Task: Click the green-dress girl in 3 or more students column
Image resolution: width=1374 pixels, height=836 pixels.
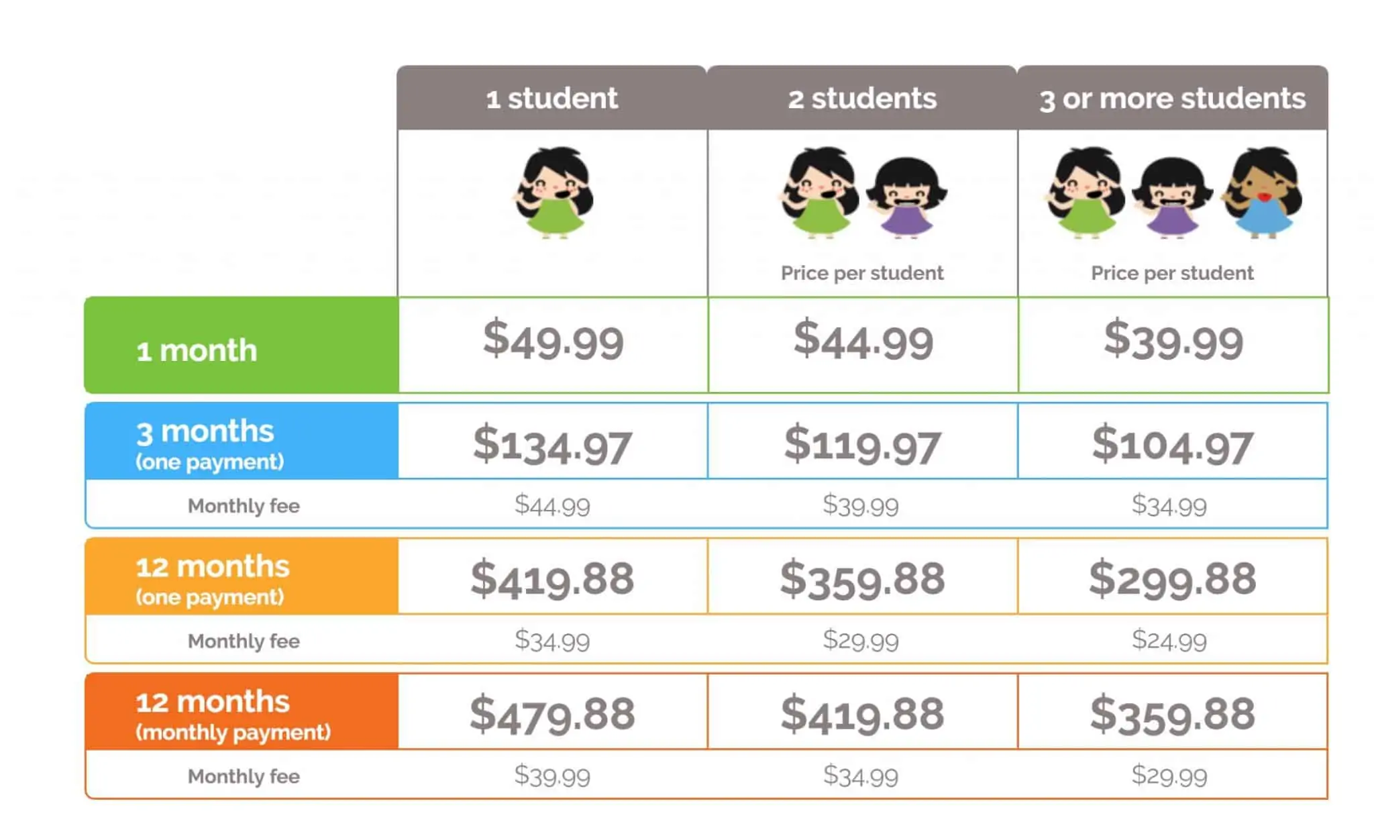Action: 1084,193
